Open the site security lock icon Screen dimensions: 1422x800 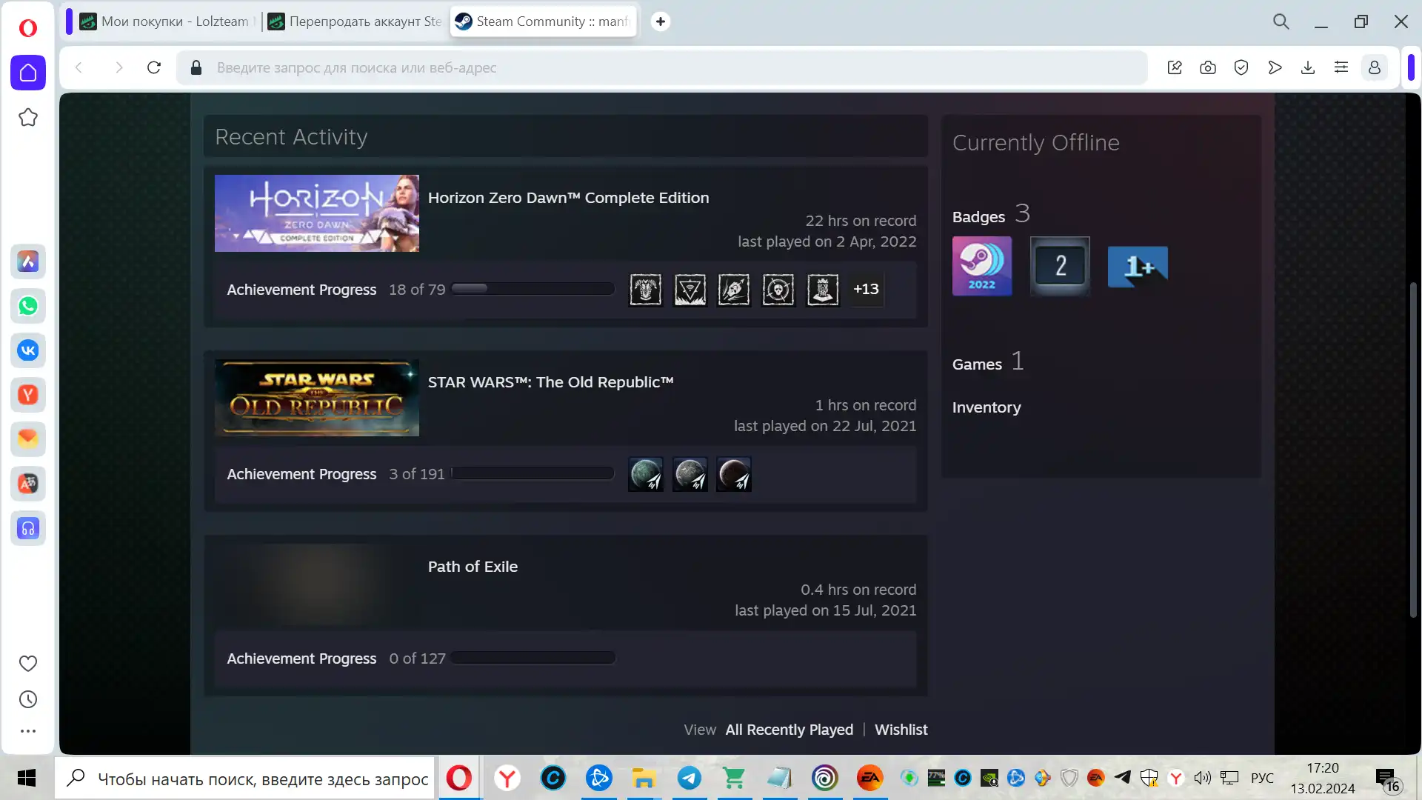click(x=196, y=67)
